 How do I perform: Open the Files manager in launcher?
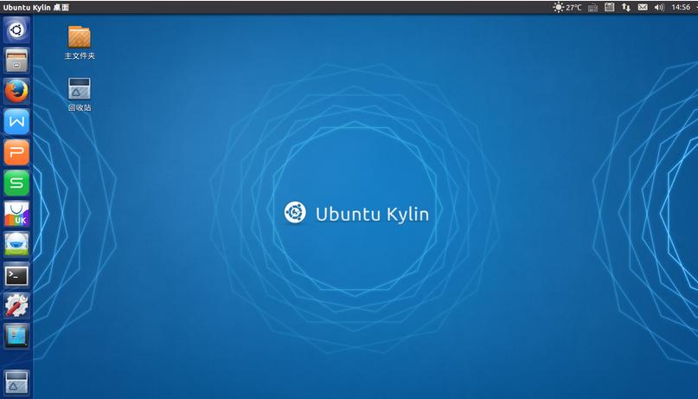(16, 61)
